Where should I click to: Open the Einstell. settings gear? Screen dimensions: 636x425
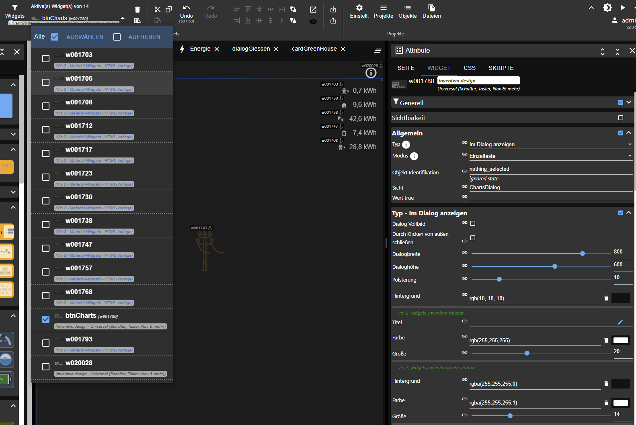(359, 11)
